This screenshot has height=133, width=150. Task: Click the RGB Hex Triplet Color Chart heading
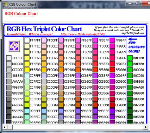click(44, 29)
